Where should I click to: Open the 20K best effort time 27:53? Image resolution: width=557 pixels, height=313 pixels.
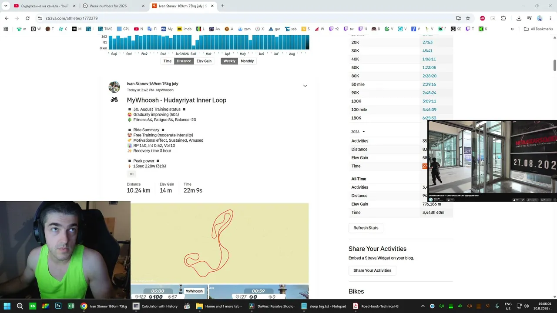click(427, 43)
